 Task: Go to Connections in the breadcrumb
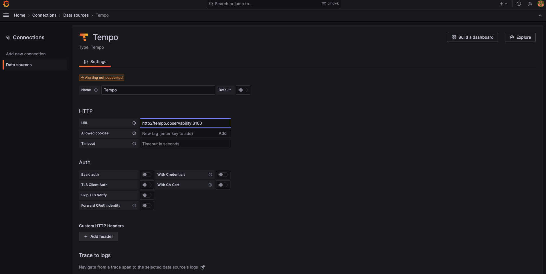[44, 15]
